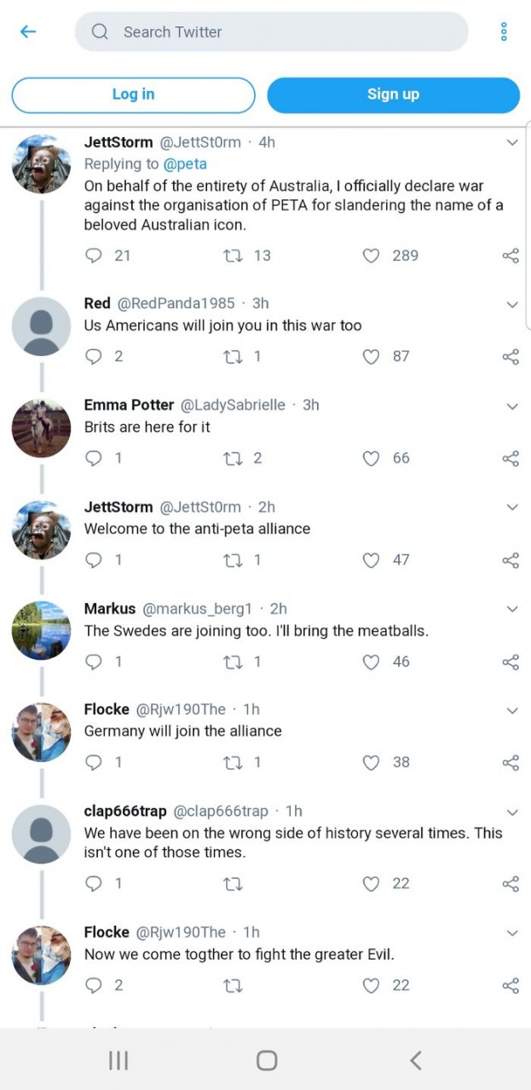
Task: Tap the Sign up button
Action: pyautogui.click(x=393, y=95)
